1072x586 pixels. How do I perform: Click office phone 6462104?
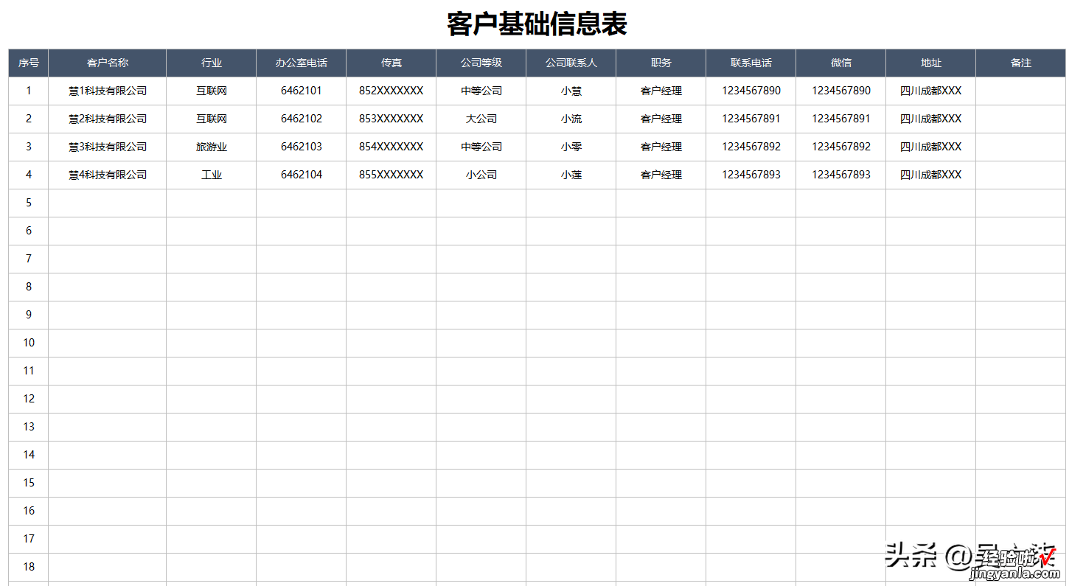[302, 175]
